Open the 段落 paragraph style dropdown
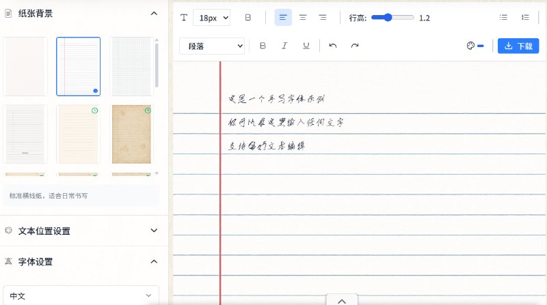 [x=212, y=46]
